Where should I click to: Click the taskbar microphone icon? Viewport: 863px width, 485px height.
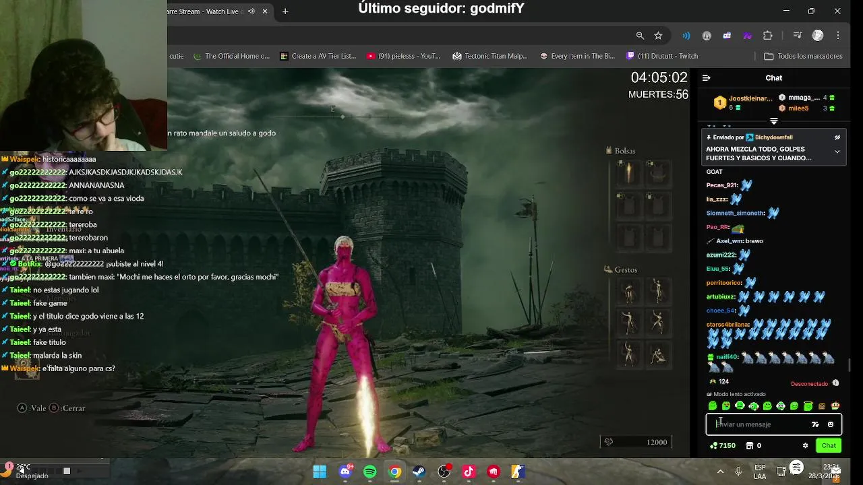(738, 472)
